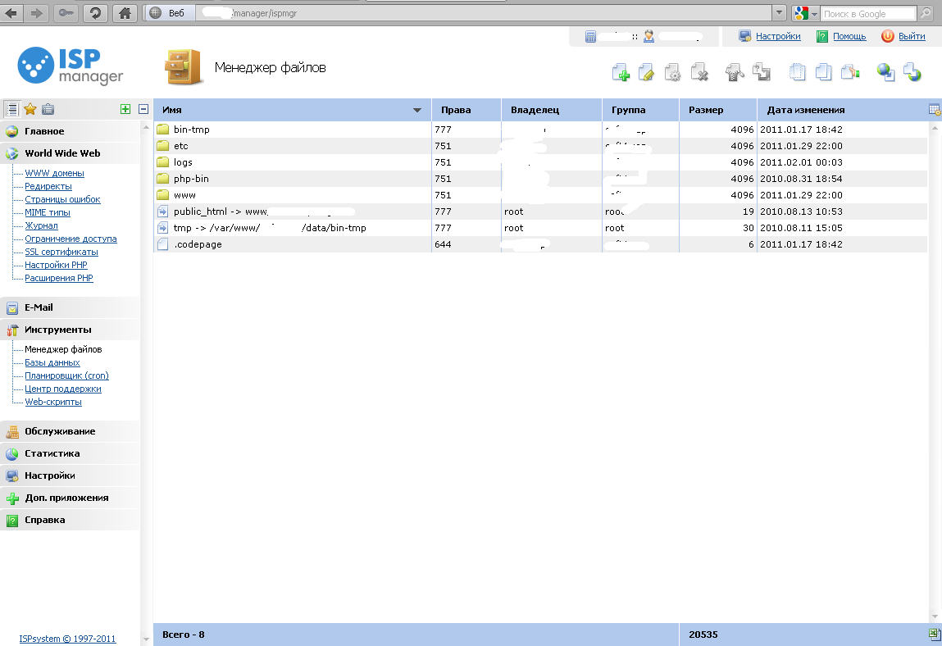Open the browser address bar dropdown
The width and height of the screenshot is (942, 646).
(779, 13)
